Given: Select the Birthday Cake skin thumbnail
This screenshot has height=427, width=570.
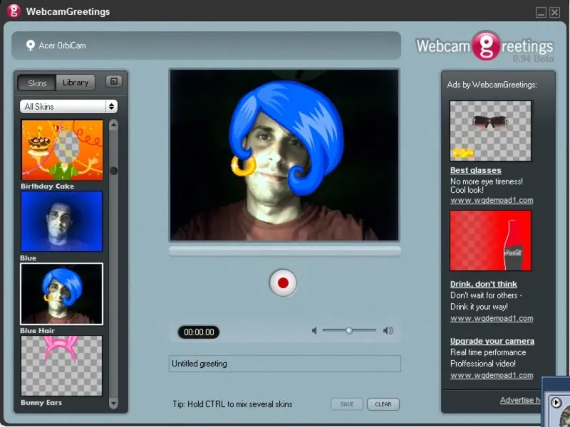Looking at the screenshot, I should click(x=62, y=150).
